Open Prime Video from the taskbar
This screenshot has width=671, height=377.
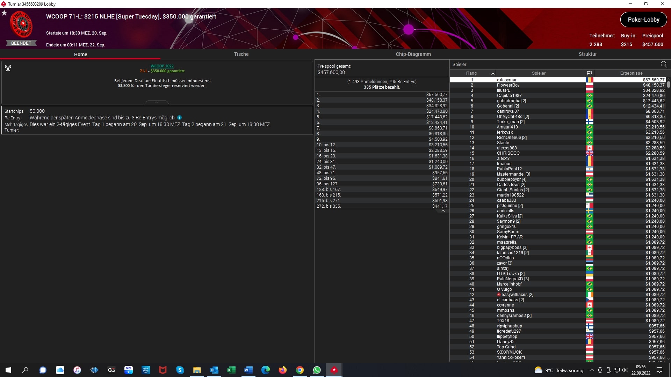click(x=146, y=370)
